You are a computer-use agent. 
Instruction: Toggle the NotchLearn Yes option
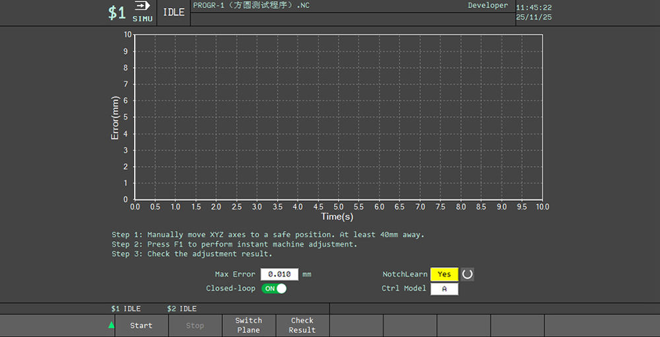pos(444,274)
